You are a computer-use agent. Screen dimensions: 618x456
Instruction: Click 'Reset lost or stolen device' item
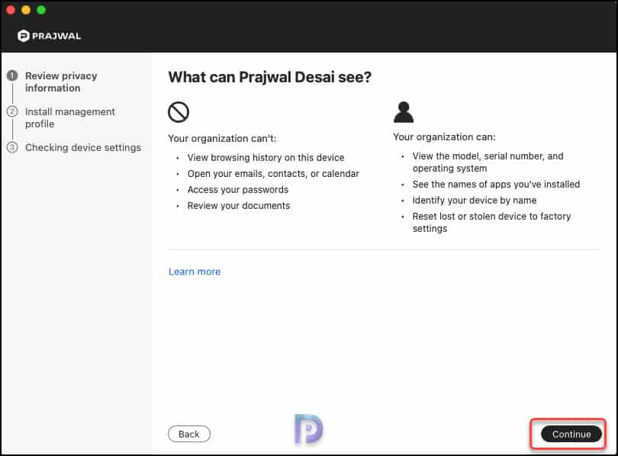tap(491, 223)
